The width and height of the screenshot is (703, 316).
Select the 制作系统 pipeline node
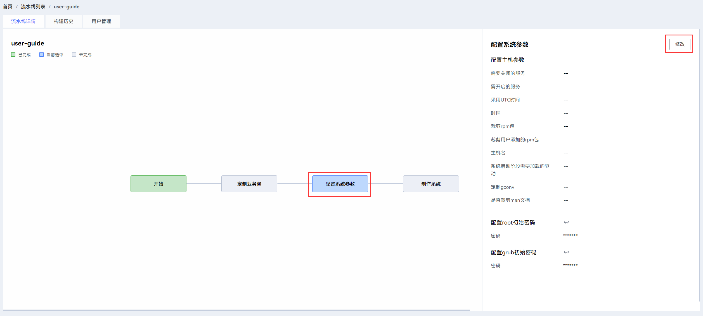point(431,184)
